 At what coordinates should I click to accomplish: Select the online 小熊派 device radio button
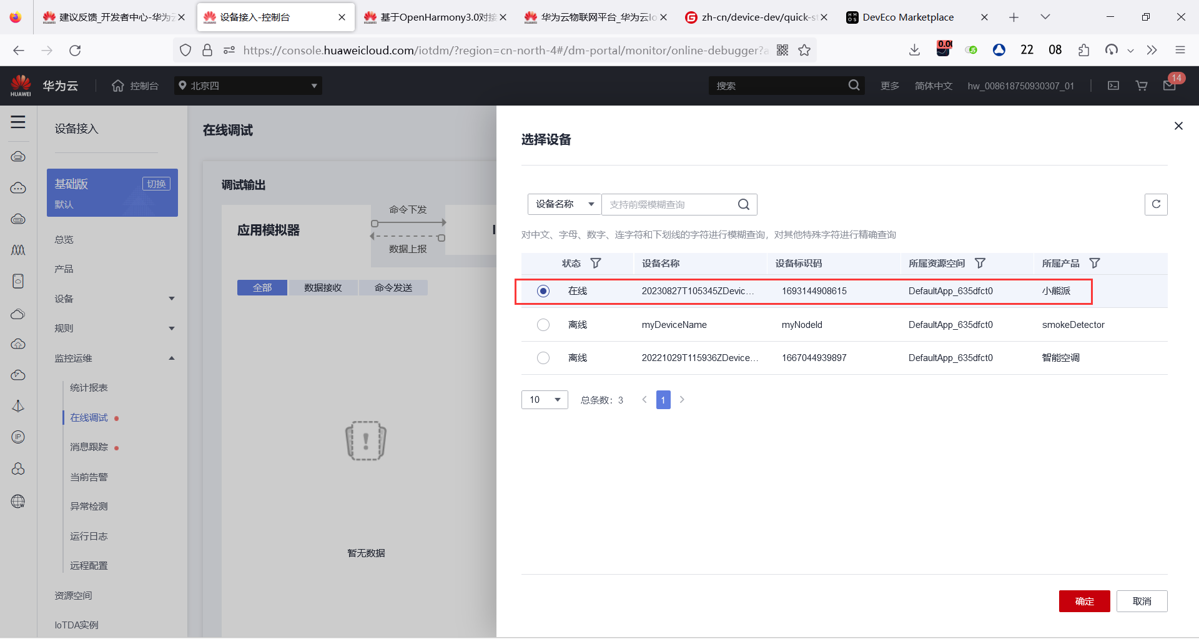tap(543, 290)
